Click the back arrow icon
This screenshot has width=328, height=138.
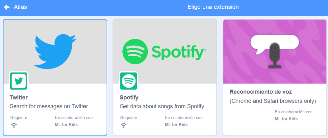point(7,7)
